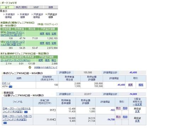Viewport: 170px width, 130px height.
Task: Click 変更 for 3倍3分法ファンド reinvestment
Action: point(137,112)
